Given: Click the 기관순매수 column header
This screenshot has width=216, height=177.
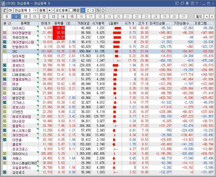Looking at the screenshot, I should (x=183, y=24).
